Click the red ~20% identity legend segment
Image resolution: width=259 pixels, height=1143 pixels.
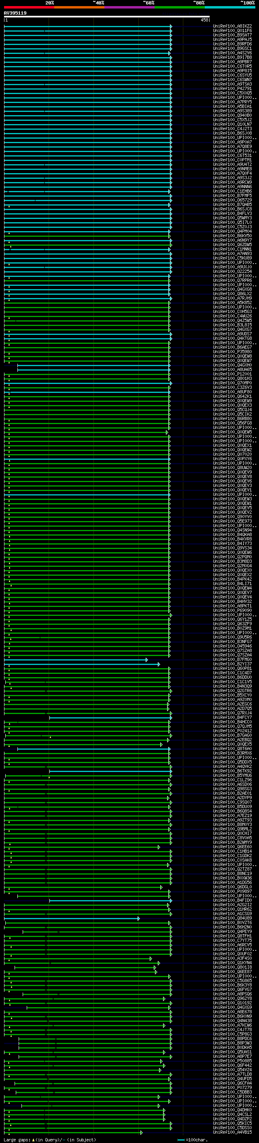click(29, 7)
